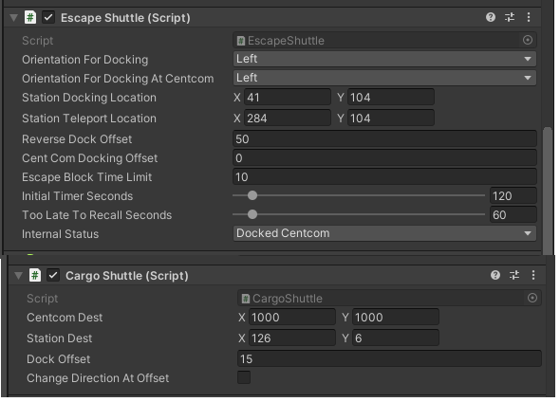Click the EscapeShuttle script object picker
The width and height of the screenshot is (560, 402).
(x=528, y=40)
